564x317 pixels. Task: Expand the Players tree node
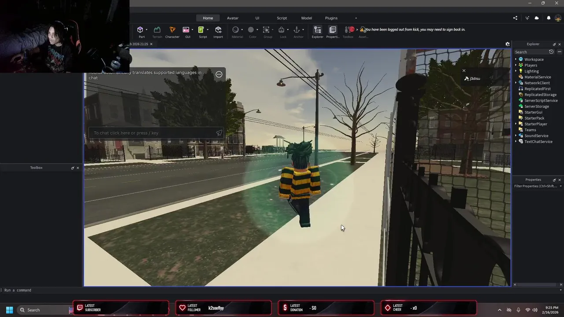516,65
